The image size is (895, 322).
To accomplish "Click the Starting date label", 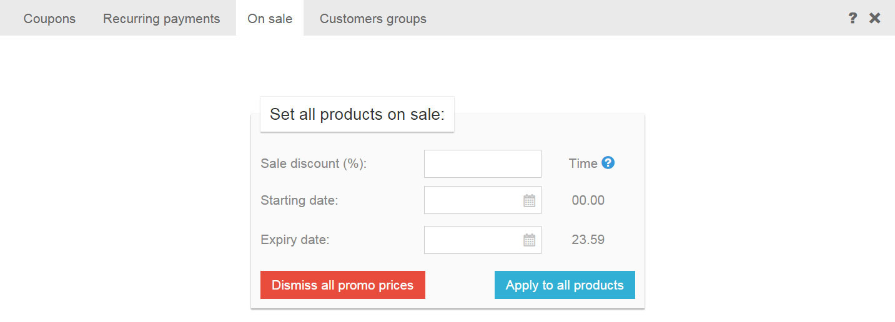I will (x=299, y=201).
